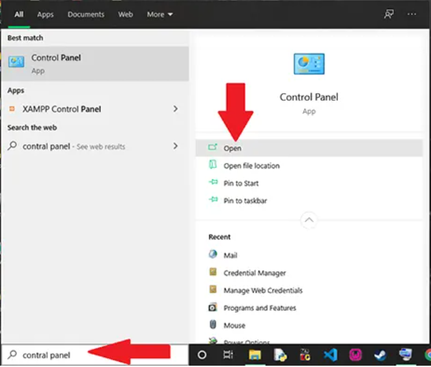Click the large Control Panel preview icon
The width and height of the screenshot is (431, 367).
click(x=309, y=64)
